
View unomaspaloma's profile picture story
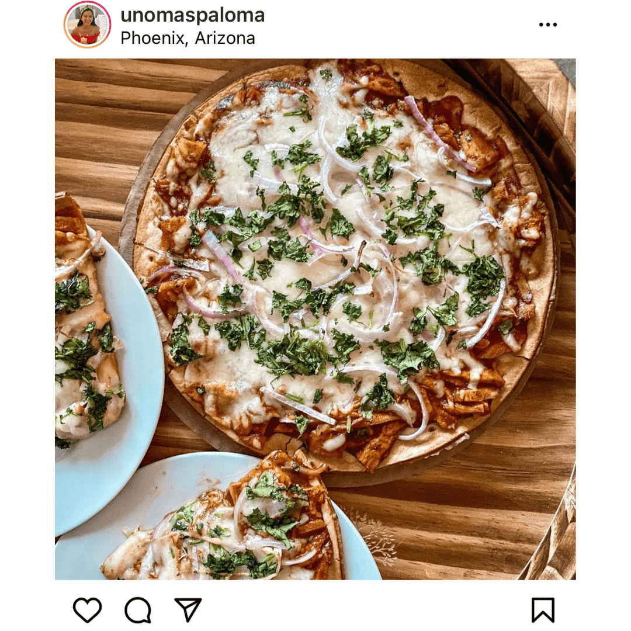[x=87, y=25]
